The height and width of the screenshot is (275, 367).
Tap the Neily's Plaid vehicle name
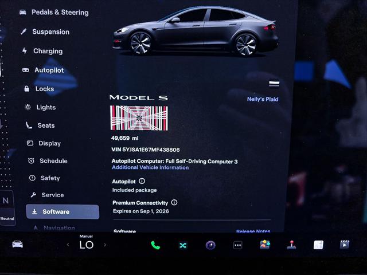point(263,99)
